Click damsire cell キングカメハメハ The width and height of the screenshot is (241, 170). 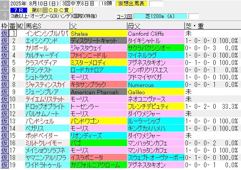pos(156,128)
